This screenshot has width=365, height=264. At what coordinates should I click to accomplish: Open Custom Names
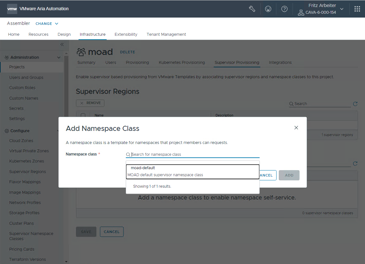24,98
